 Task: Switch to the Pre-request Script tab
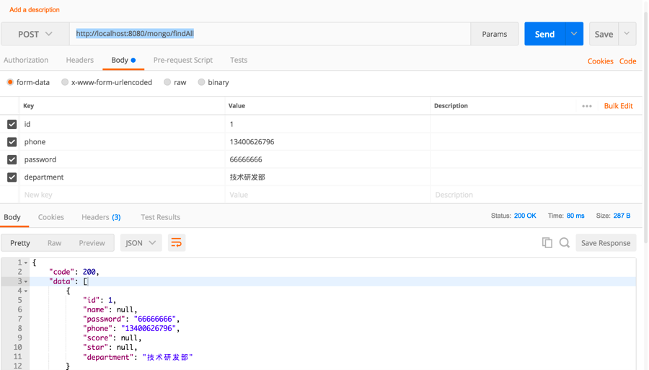click(182, 60)
